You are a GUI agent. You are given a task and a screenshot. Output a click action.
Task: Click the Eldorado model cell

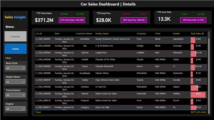[178, 53]
